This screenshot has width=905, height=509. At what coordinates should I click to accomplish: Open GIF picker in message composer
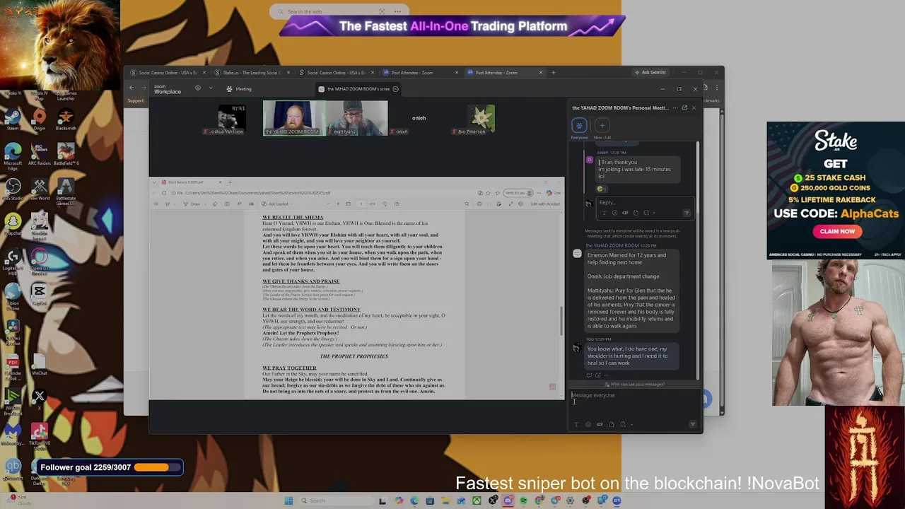tap(600, 425)
